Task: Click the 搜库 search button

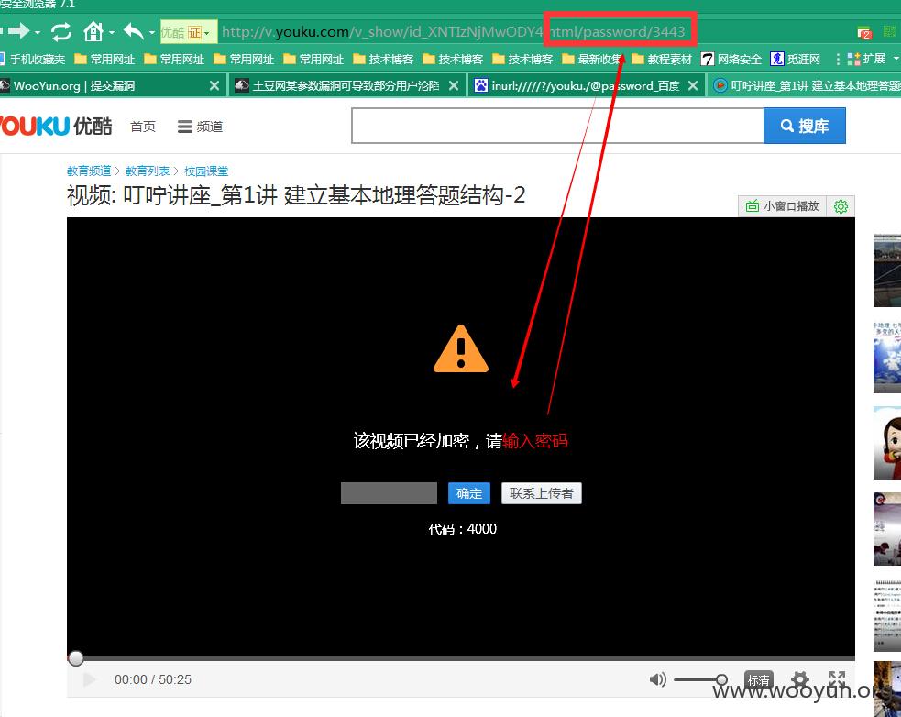Action: point(805,126)
